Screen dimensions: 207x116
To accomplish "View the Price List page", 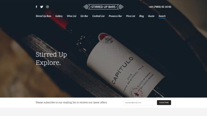I will pyautogui.click(x=130, y=16).
